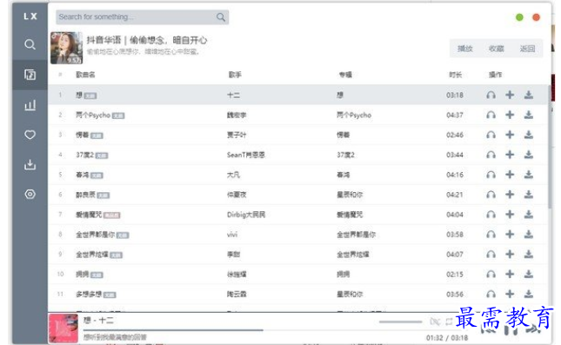Image resolution: width=561 pixels, height=345 pixels.
Task: Play the 03:56 song via headphone icon
Action: [491, 295]
